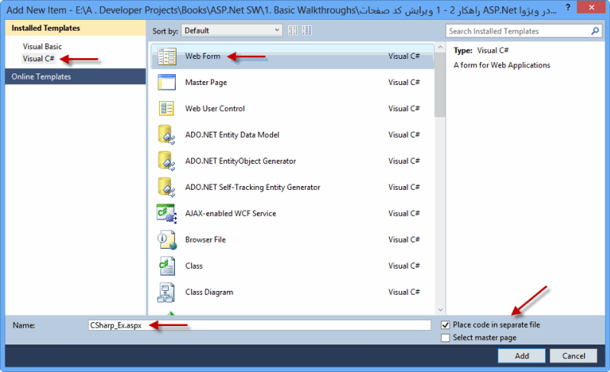This screenshot has height=372, width=610.
Task: Select ADO.NET EntityObject Generator text
Action: [241, 162]
